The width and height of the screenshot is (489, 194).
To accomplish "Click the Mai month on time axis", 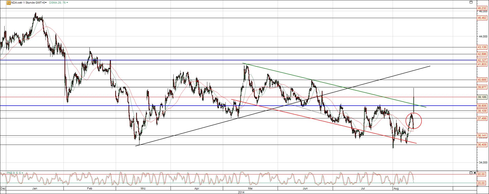I will [250, 189].
